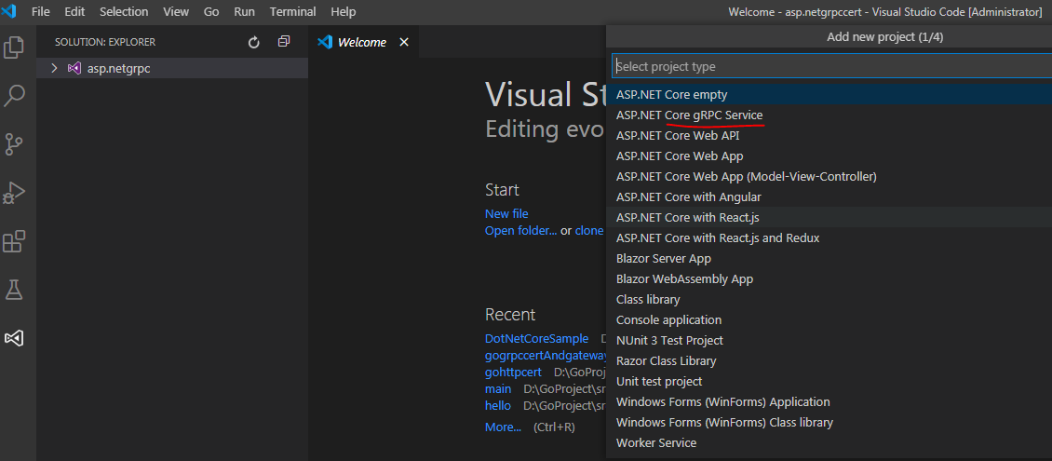1052x461 pixels.
Task: Open recent hello project
Action: [498, 406]
